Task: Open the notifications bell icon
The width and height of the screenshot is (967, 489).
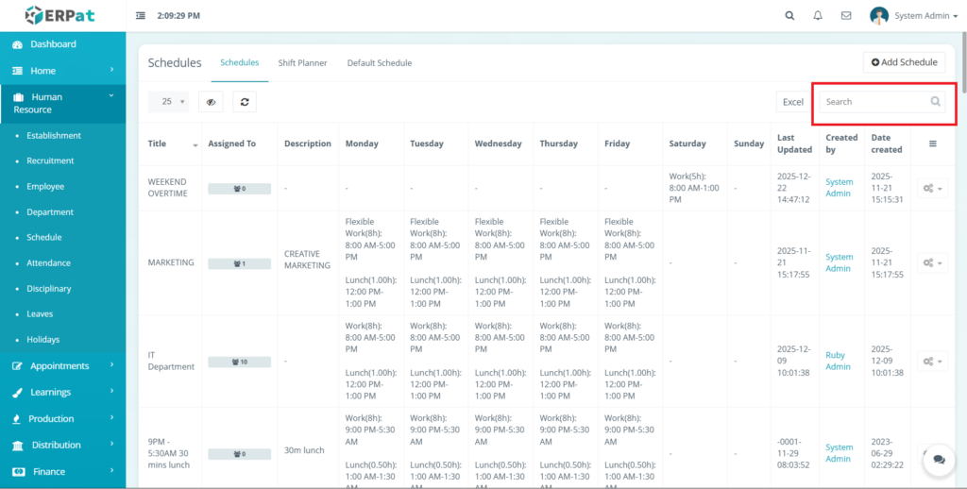Action: pos(818,16)
